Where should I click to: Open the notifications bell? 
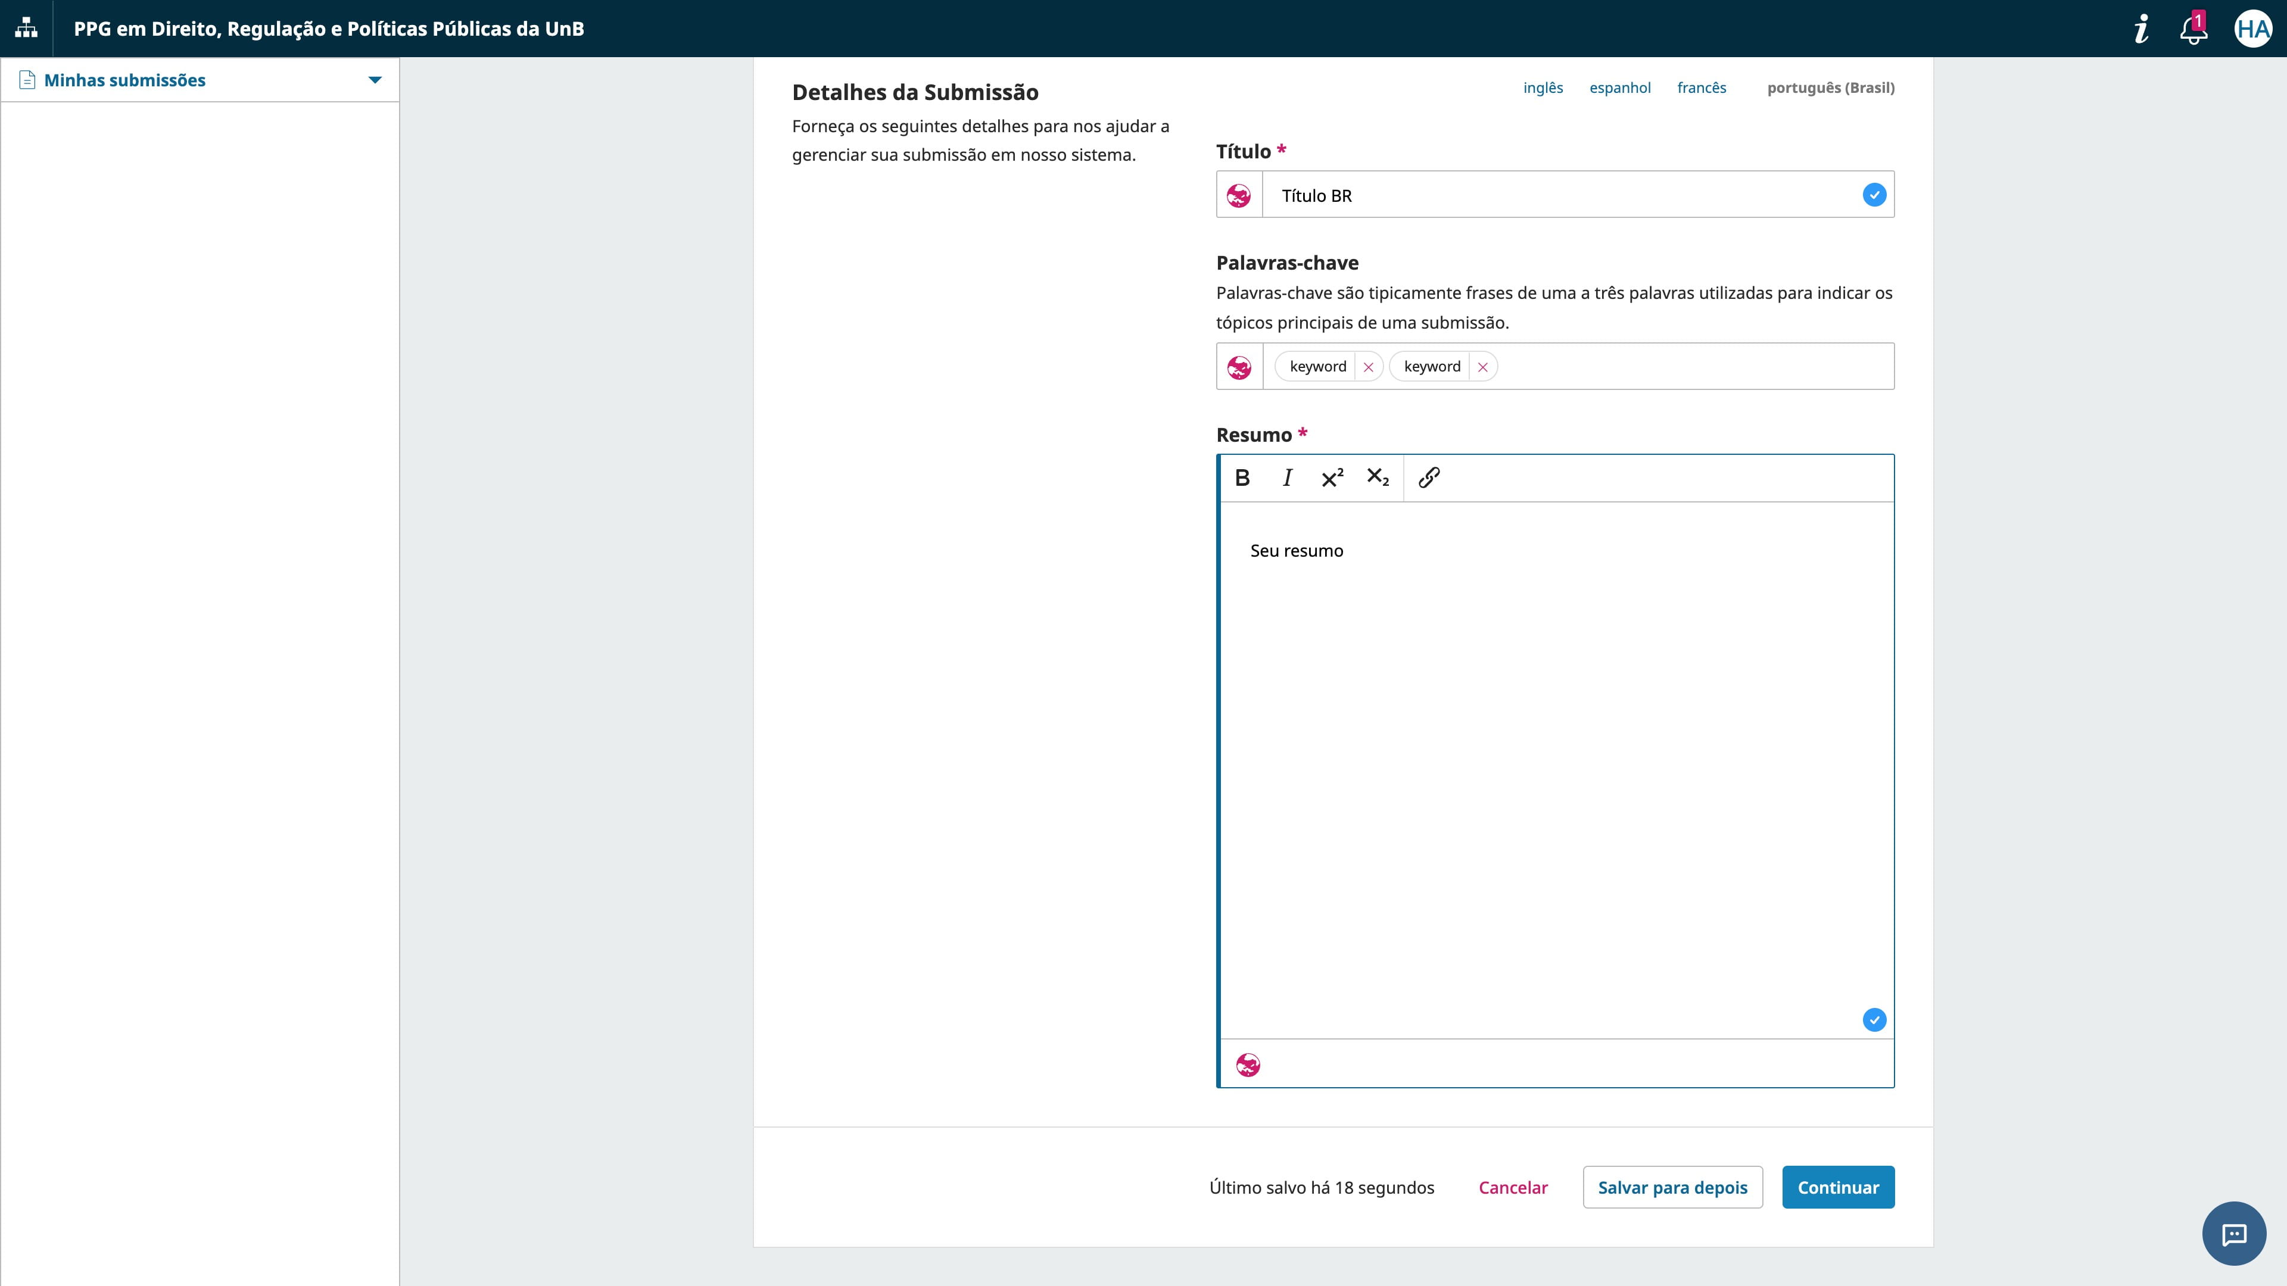[x=2193, y=30]
